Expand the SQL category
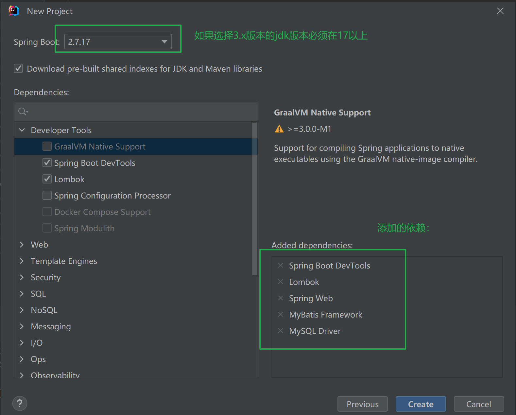Viewport: 516px width, 415px height. pyautogui.click(x=22, y=294)
